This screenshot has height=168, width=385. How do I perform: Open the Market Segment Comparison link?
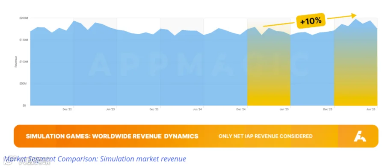(x=95, y=159)
